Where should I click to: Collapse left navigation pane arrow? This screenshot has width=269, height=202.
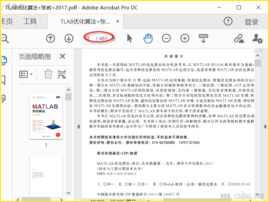tap(78, 127)
